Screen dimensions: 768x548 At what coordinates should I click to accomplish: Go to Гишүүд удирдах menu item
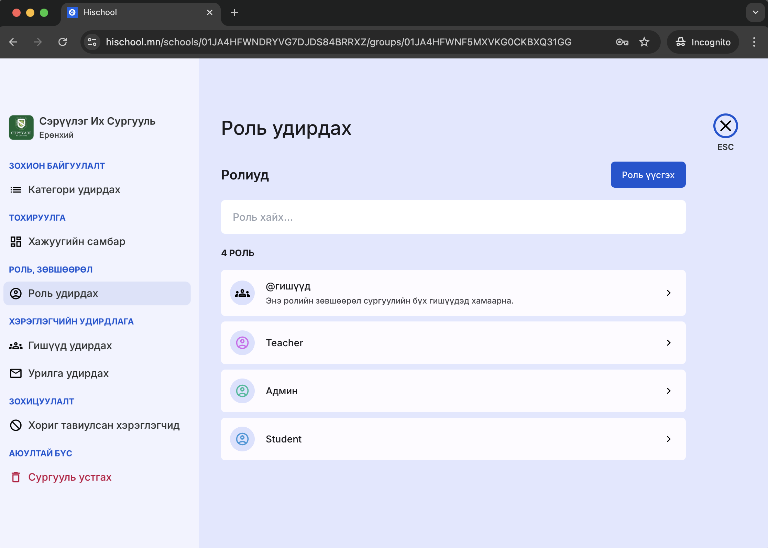[70, 346]
